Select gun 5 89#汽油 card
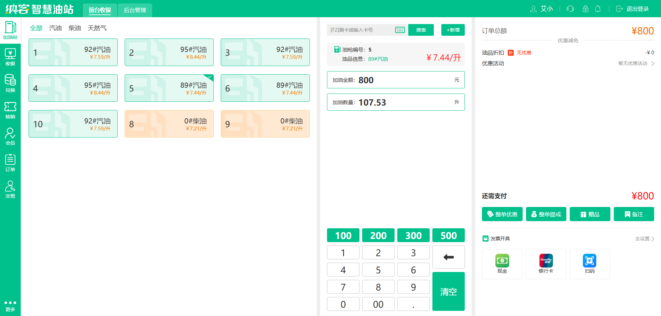The width and height of the screenshot is (661, 316). 169,88
